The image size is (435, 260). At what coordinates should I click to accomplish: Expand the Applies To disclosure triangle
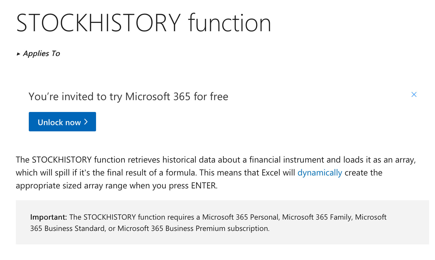(18, 54)
